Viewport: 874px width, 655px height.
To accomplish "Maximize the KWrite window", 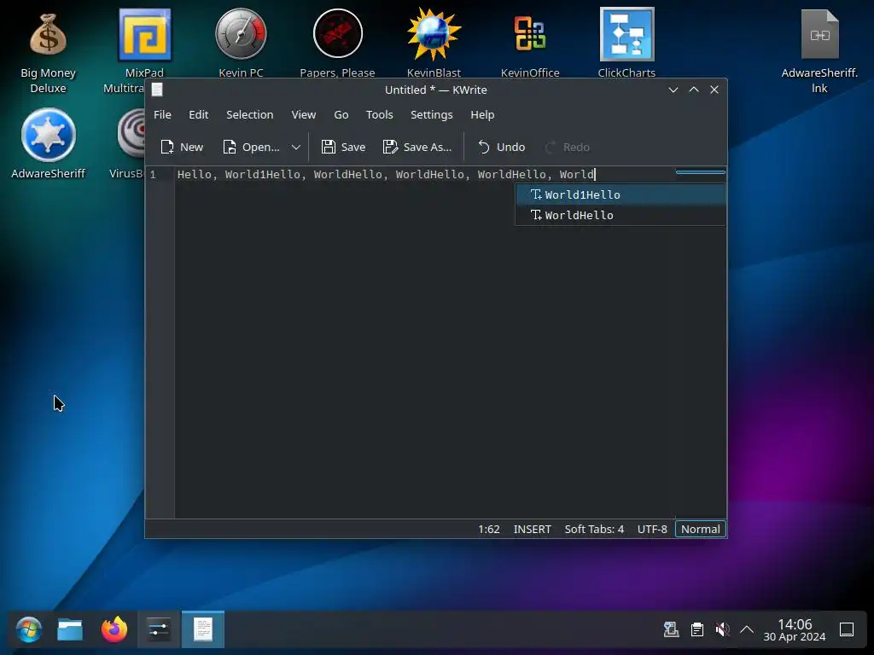I will click(x=694, y=90).
